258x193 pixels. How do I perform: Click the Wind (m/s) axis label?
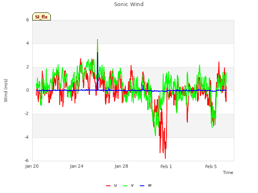pyautogui.click(x=6, y=90)
